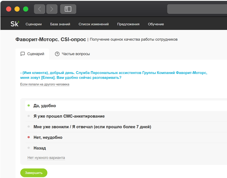Screen dimensions: 227x178
Task: Click the green Завершить button
Action: [34, 173]
